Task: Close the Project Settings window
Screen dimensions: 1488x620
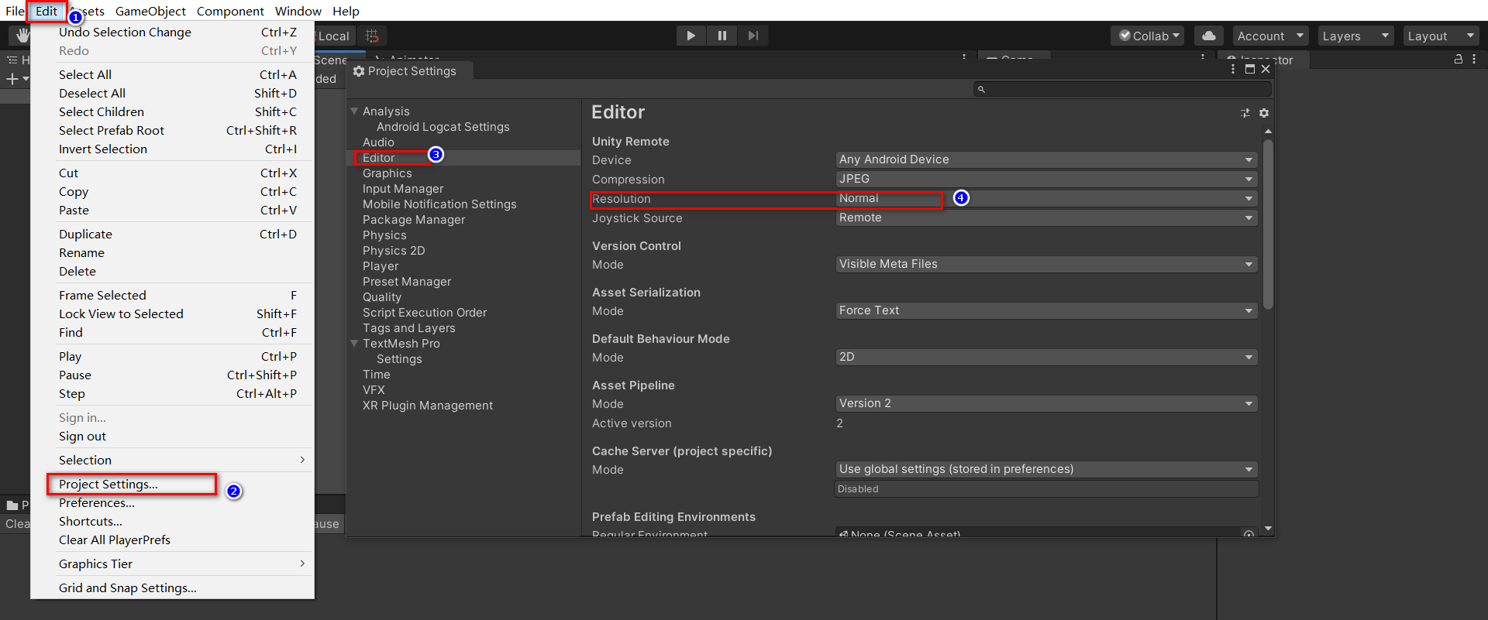Action: pos(1266,69)
